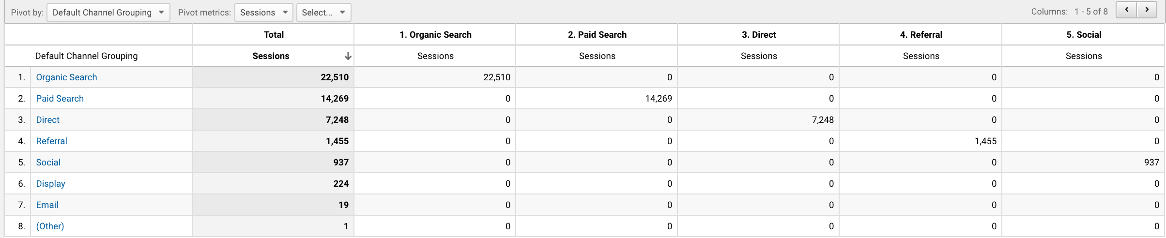Click the Social channel link

(x=48, y=163)
